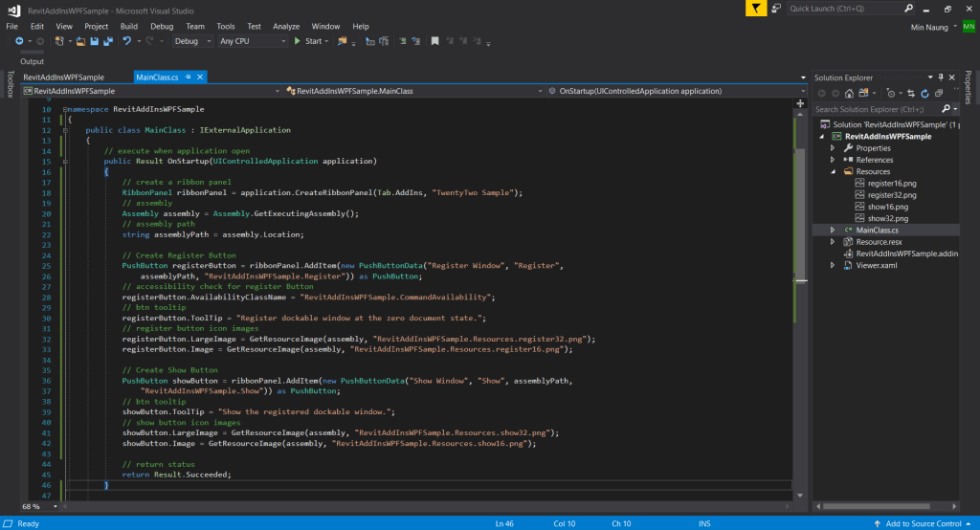Click the yellow notifications flag icon

tap(757, 9)
